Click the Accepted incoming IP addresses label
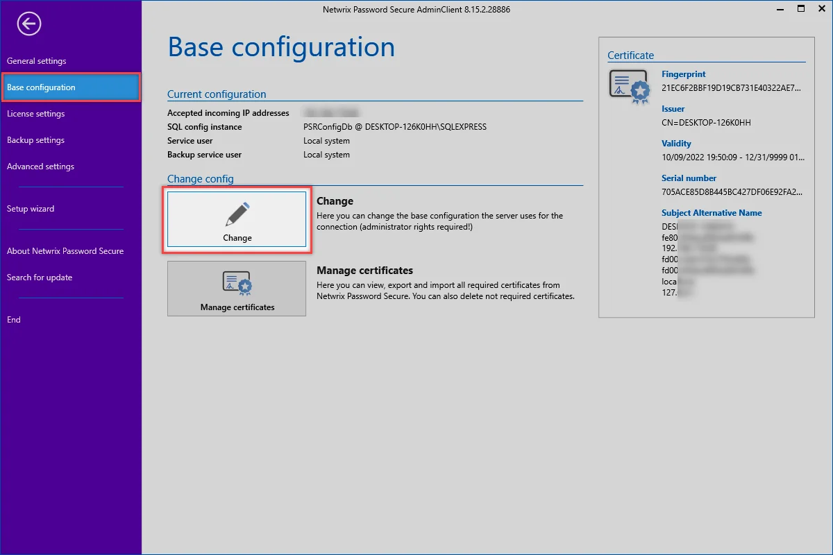The image size is (833, 555). [228, 113]
